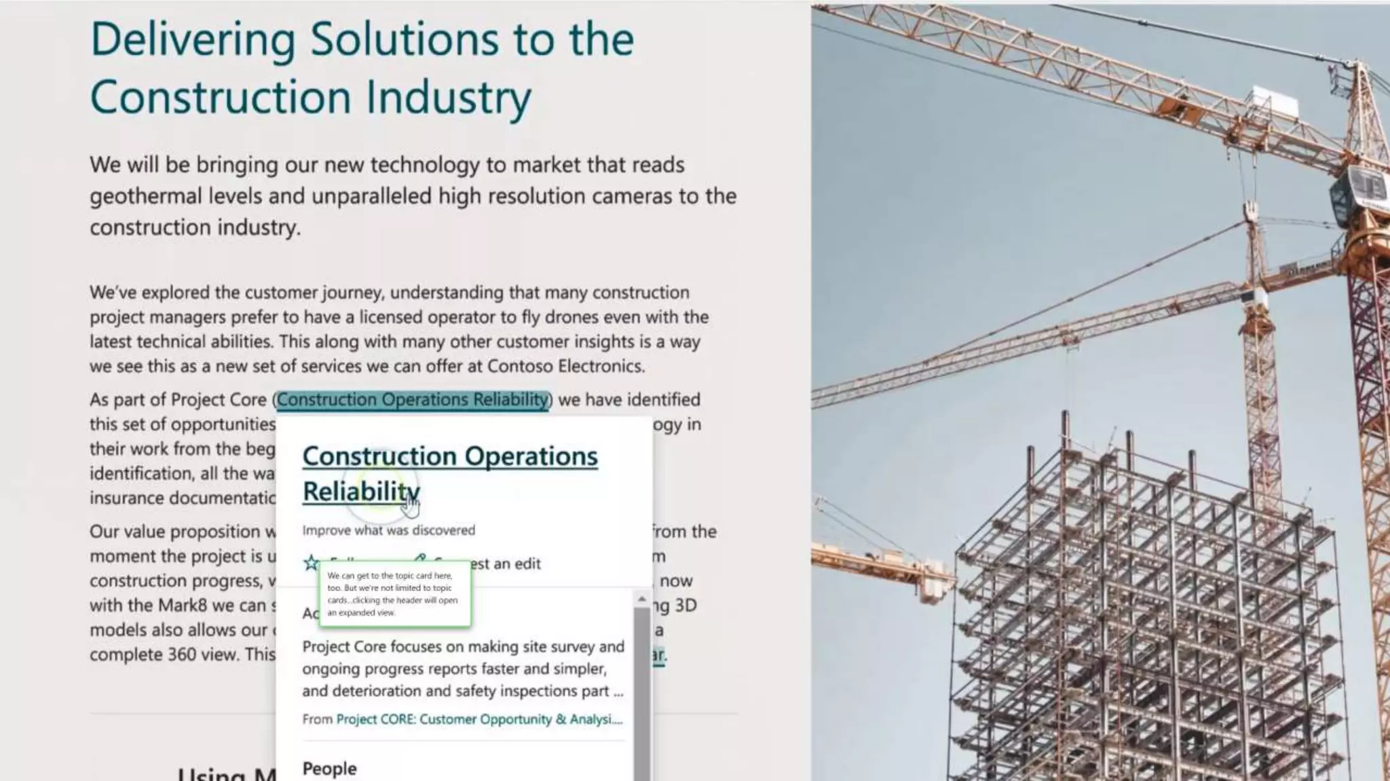Click the highlighted Construction Operations Reliability term in the paragraph
Viewport: 1390px width, 781px height.
tap(413, 400)
